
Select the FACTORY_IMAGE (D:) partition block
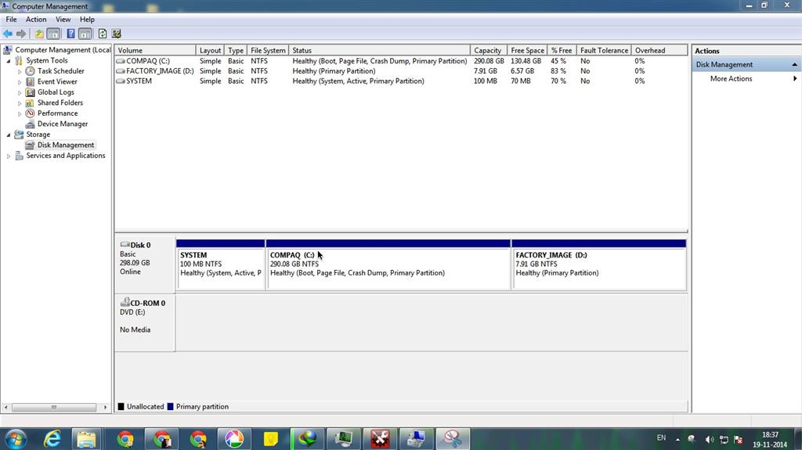tap(599, 265)
